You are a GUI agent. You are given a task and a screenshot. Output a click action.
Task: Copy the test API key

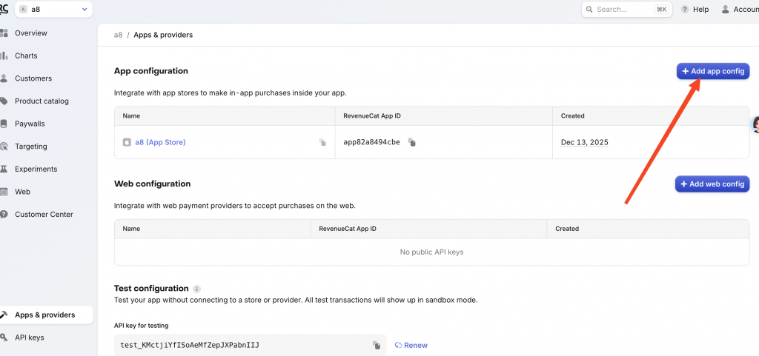377,345
